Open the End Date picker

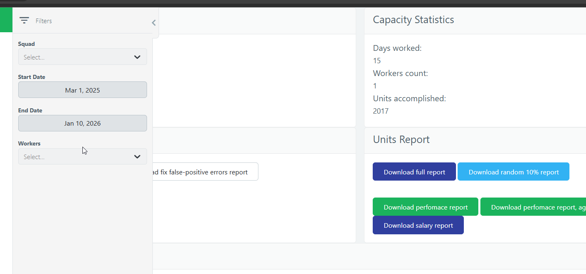click(x=82, y=123)
